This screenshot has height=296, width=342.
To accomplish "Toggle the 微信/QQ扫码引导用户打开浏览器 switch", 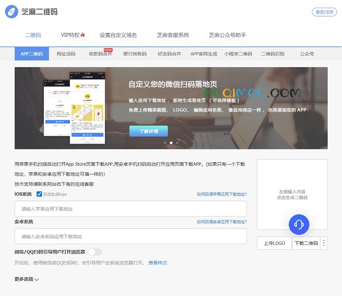I will point(95,252).
